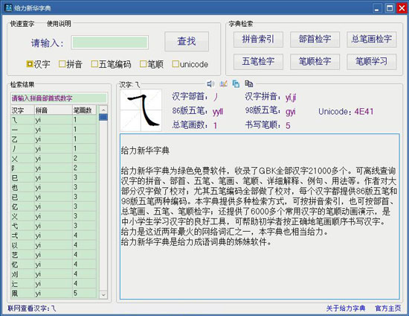Viewport: 409px width, 316px height.
Task: Select the 以 row in results
Action: pyautogui.click(x=54, y=245)
